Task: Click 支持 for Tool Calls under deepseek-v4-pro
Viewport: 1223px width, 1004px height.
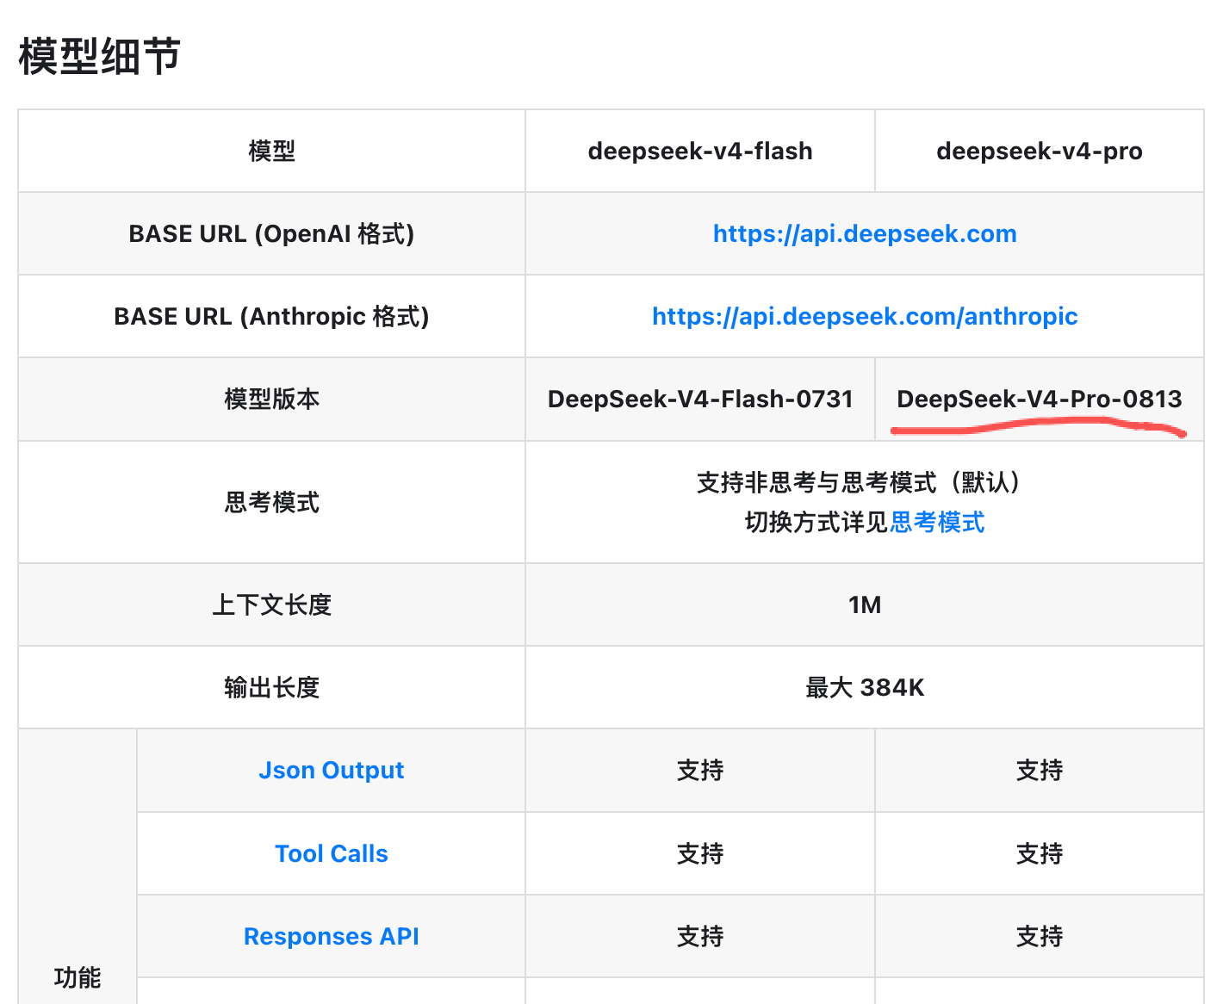Action: click(1040, 853)
